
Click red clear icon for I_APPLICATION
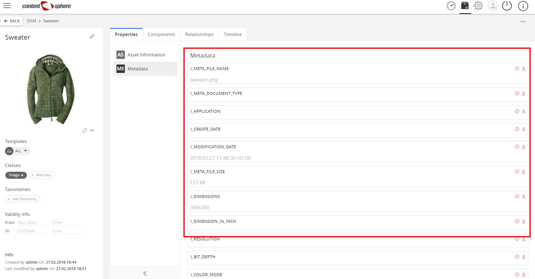517,111
